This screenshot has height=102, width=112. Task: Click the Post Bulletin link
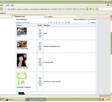tap(21, 19)
